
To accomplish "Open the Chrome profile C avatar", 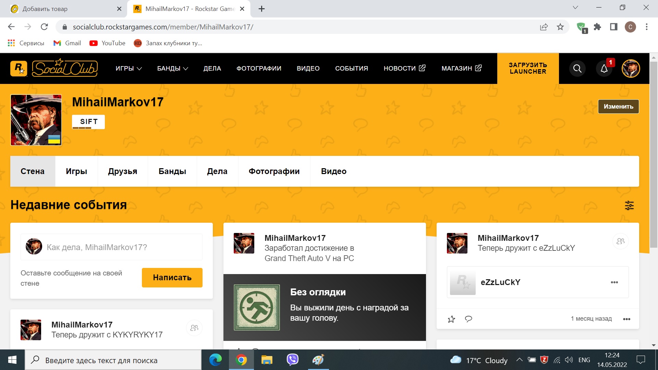I will (x=630, y=27).
